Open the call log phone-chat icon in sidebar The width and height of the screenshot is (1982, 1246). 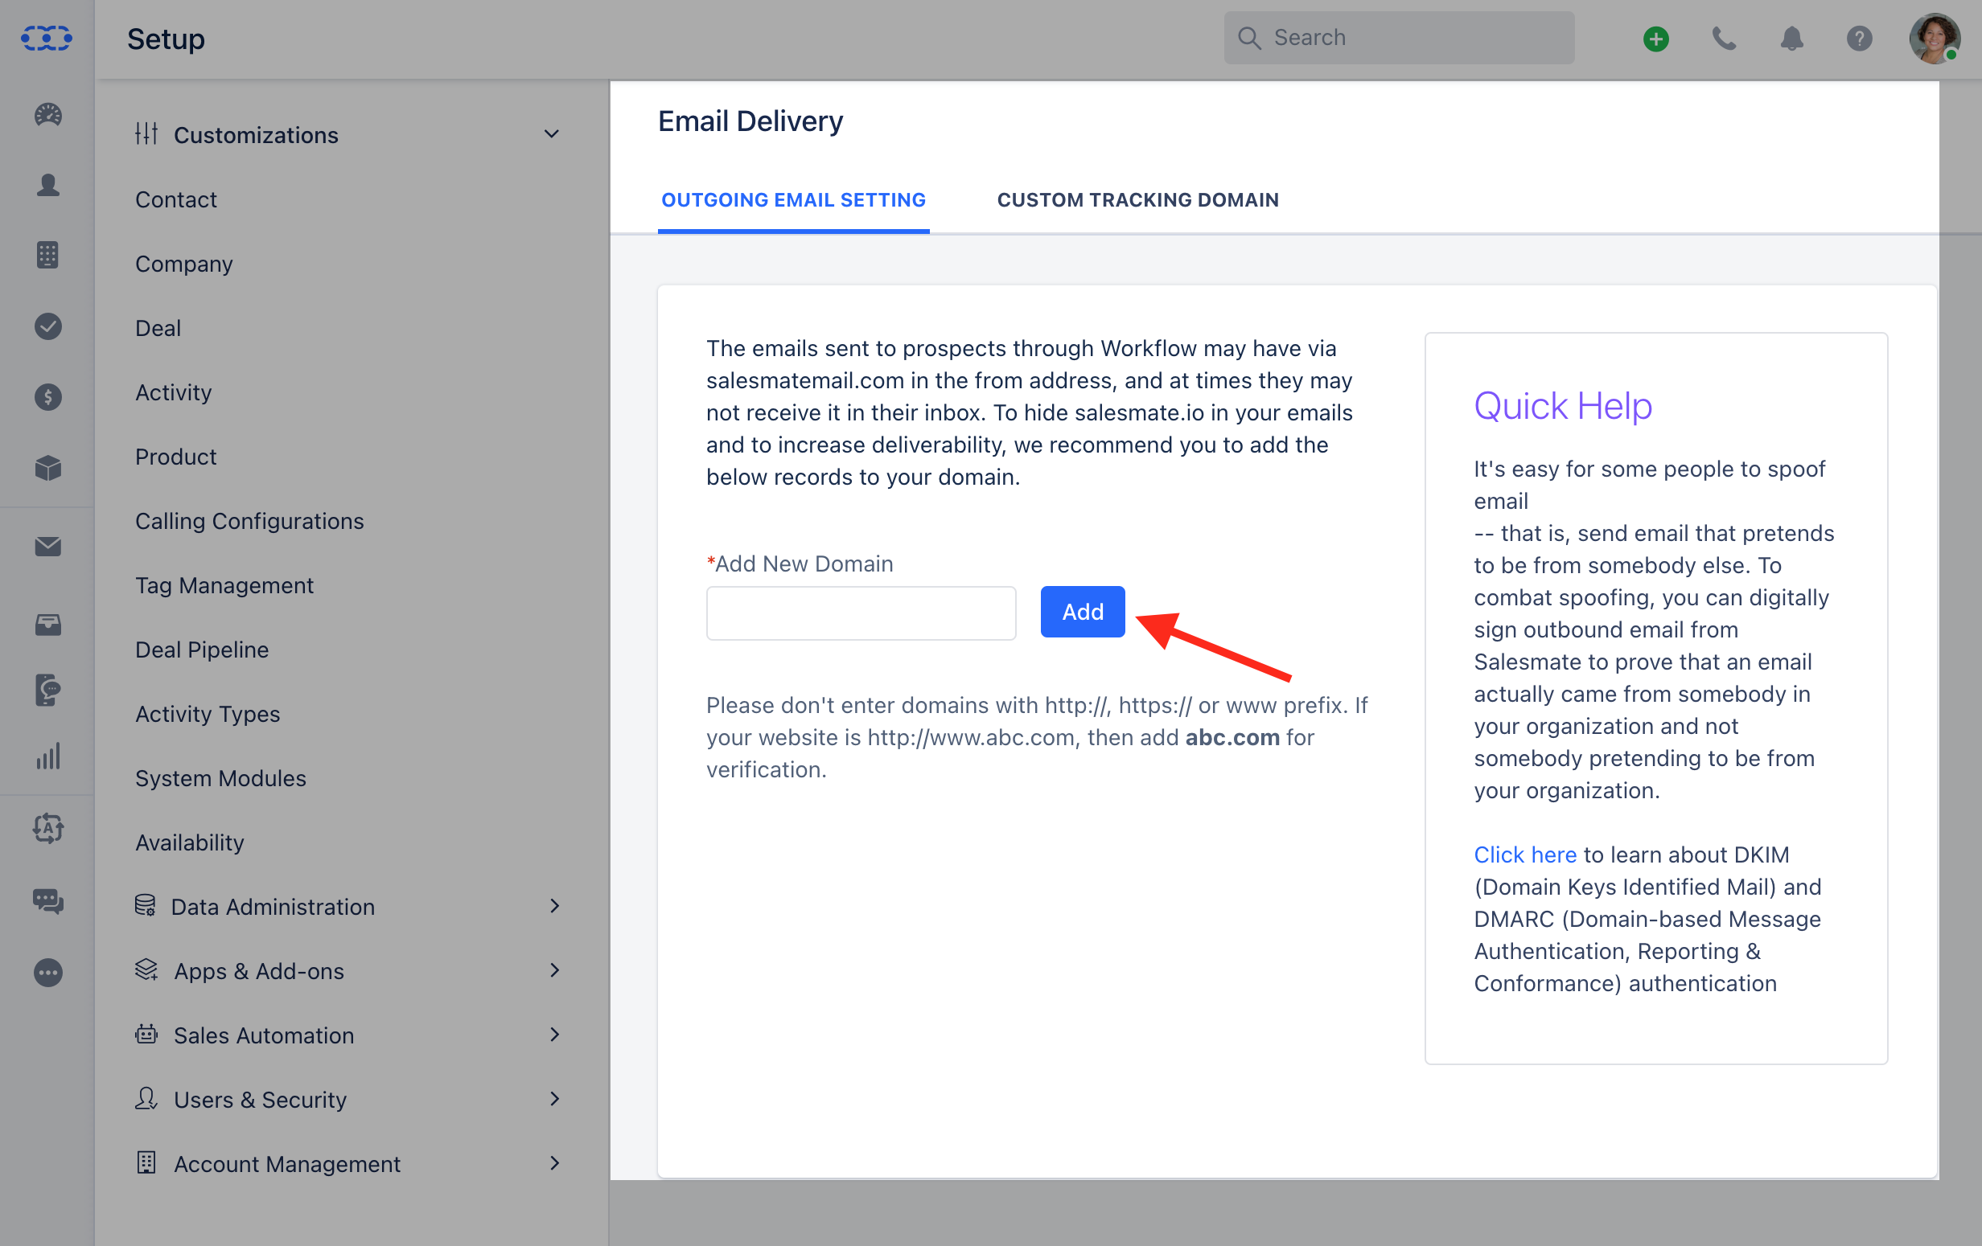pos(47,690)
